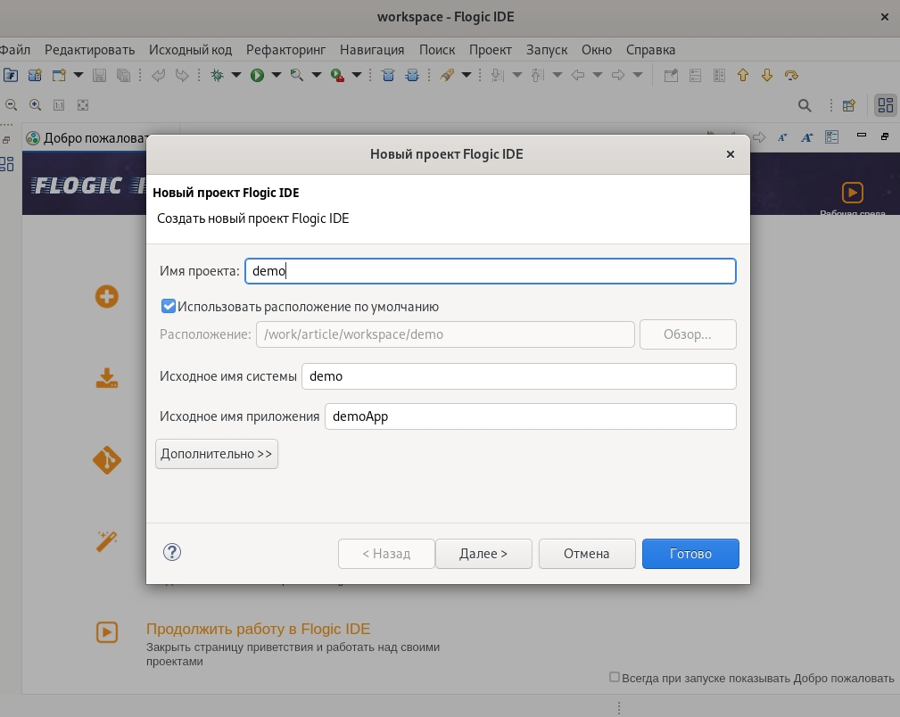Click the Далее > button
Image resolution: width=900 pixels, height=717 pixels.
coord(483,554)
